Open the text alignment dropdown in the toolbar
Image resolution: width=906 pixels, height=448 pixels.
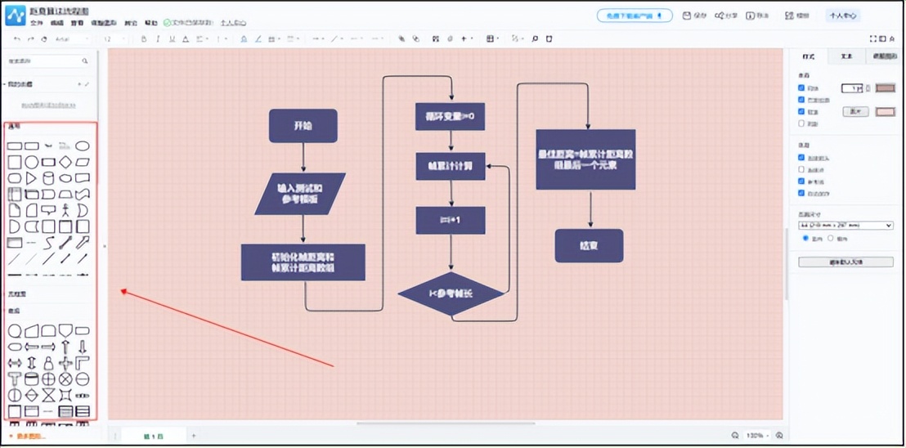(x=203, y=39)
